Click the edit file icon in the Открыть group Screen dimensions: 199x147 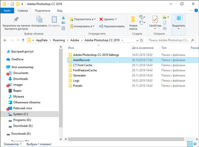(165, 23)
